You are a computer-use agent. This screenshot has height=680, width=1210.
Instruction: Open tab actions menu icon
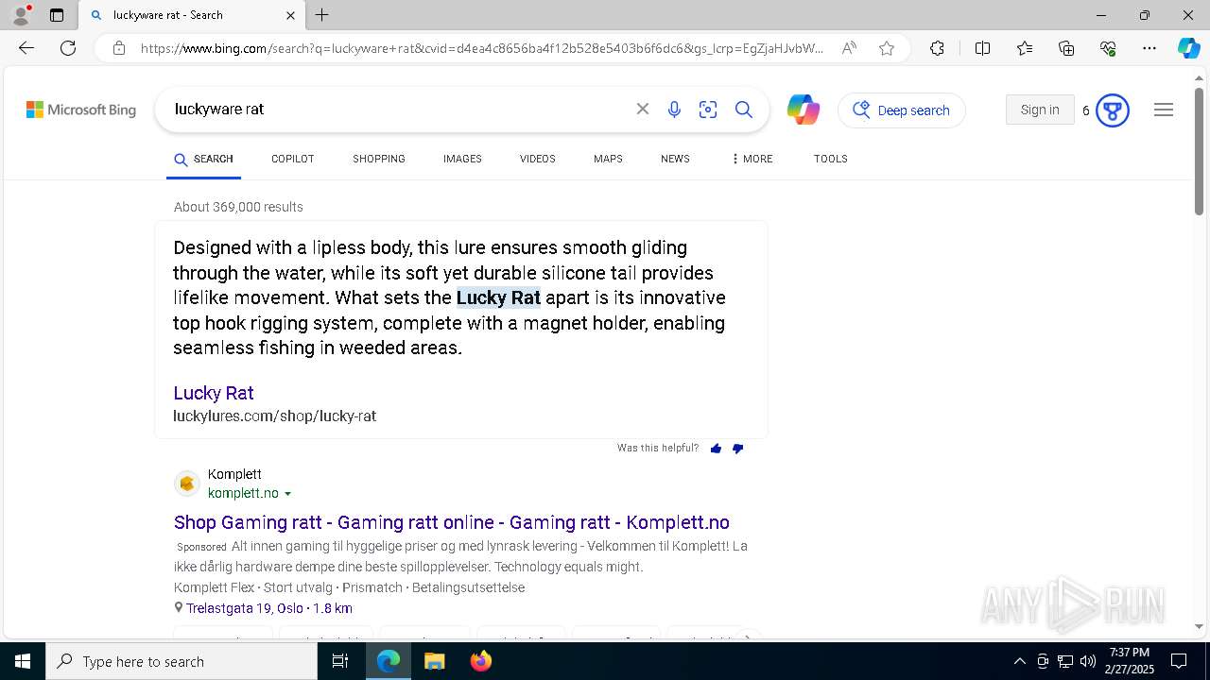[x=57, y=15]
